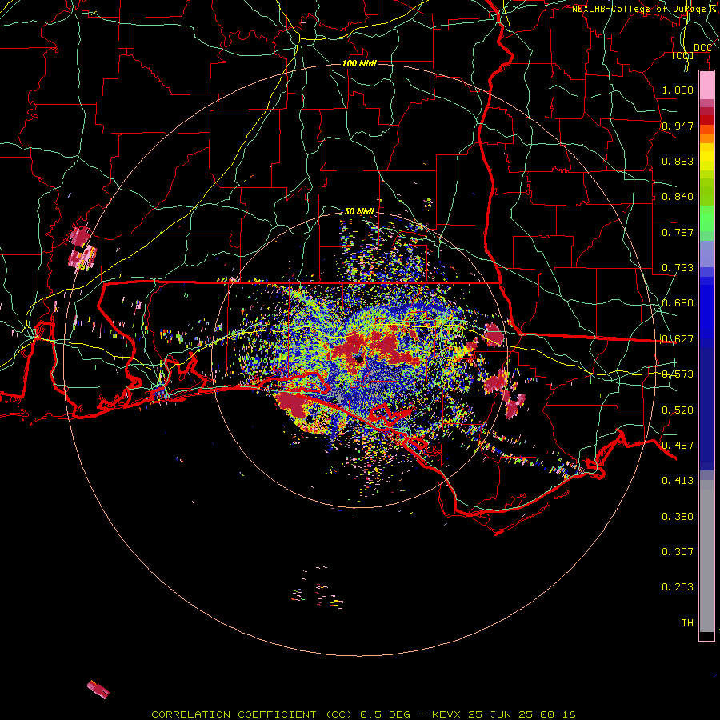Click the 0.5 DEG elevation text in the caption
Viewport: 720px width, 720px height.
tap(386, 714)
